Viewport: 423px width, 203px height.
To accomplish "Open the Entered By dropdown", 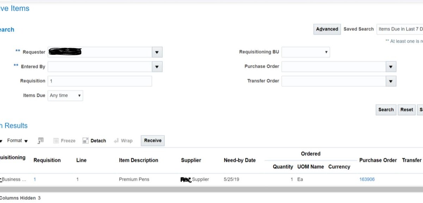I will (x=157, y=66).
